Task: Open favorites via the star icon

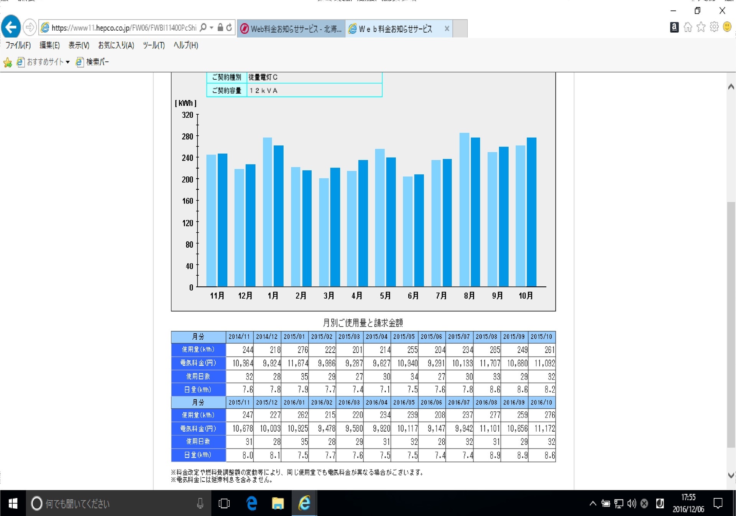Action: [701, 27]
